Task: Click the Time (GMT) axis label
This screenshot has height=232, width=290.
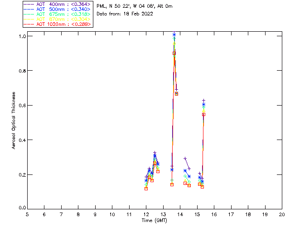Action: (x=154, y=221)
